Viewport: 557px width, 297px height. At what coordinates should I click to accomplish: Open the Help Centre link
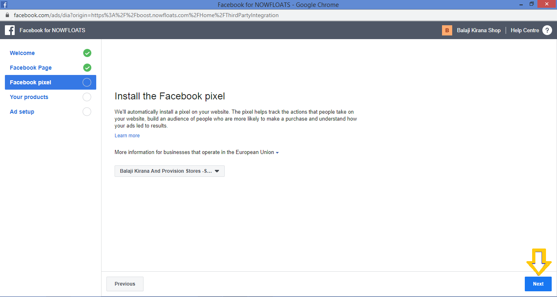coord(525,30)
